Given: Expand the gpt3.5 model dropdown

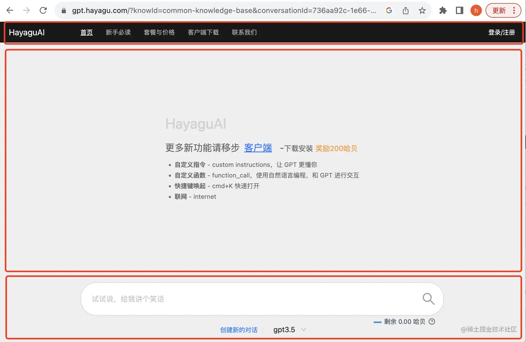Looking at the screenshot, I should click(290, 330).
